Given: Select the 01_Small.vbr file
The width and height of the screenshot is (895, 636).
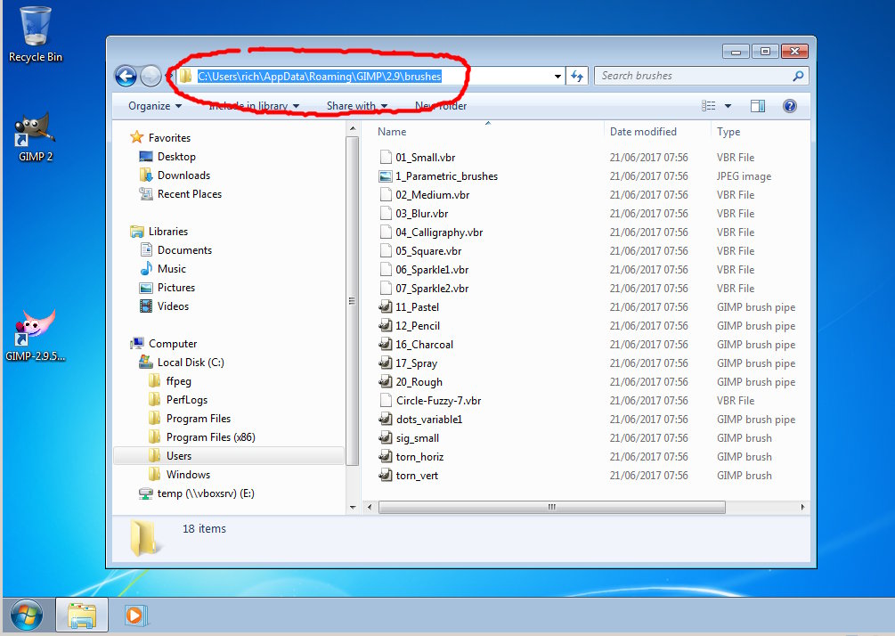Looking at the screenshot, I should (426, 157).
